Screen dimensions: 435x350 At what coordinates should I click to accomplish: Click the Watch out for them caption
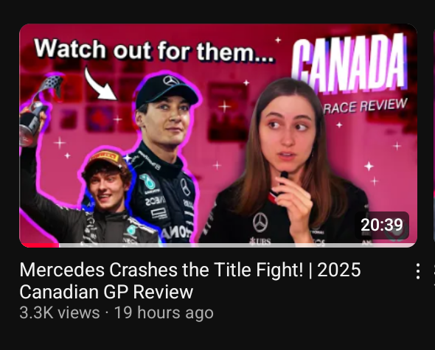pos(154,50)
